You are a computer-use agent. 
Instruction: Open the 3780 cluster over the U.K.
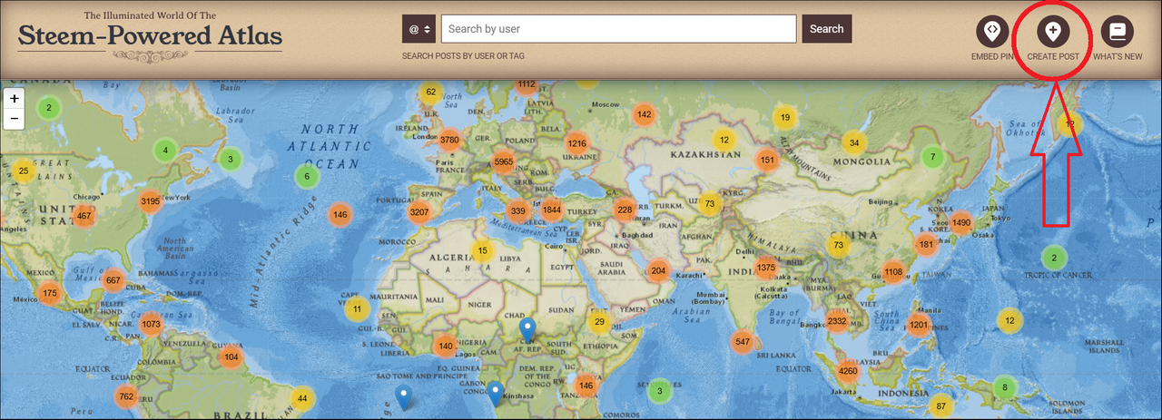(x=449, y=140)
